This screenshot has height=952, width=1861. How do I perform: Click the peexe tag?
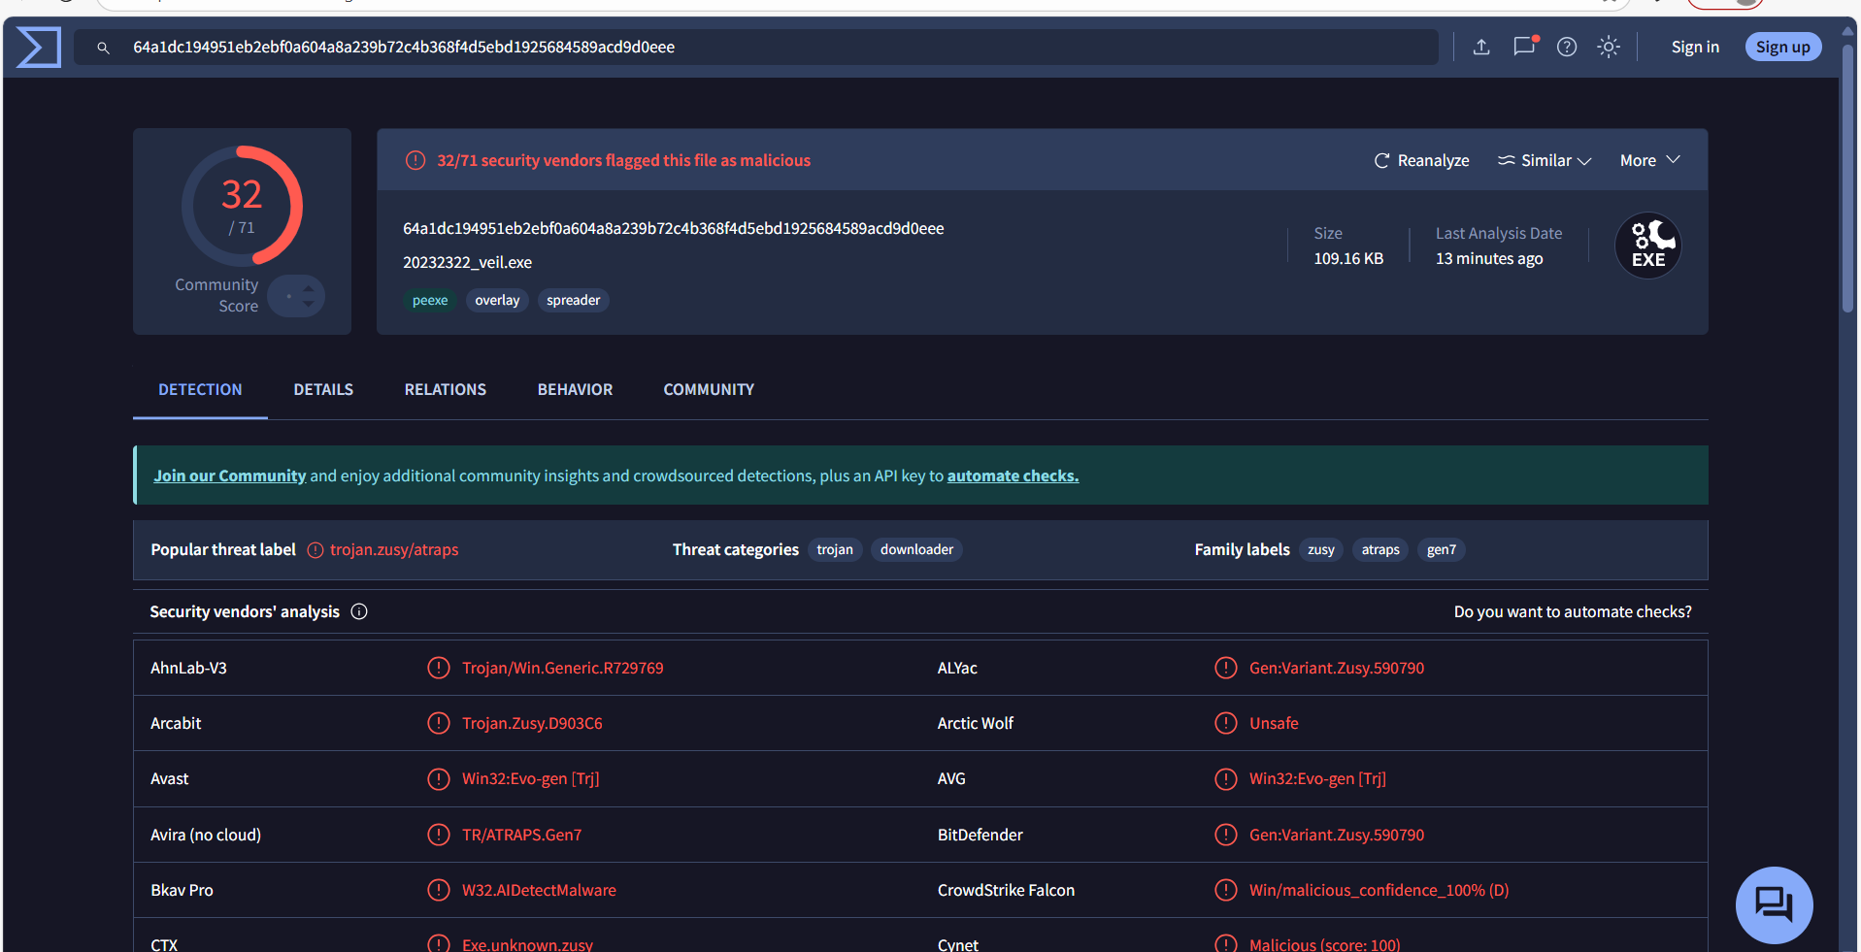[x=430, y=301]
